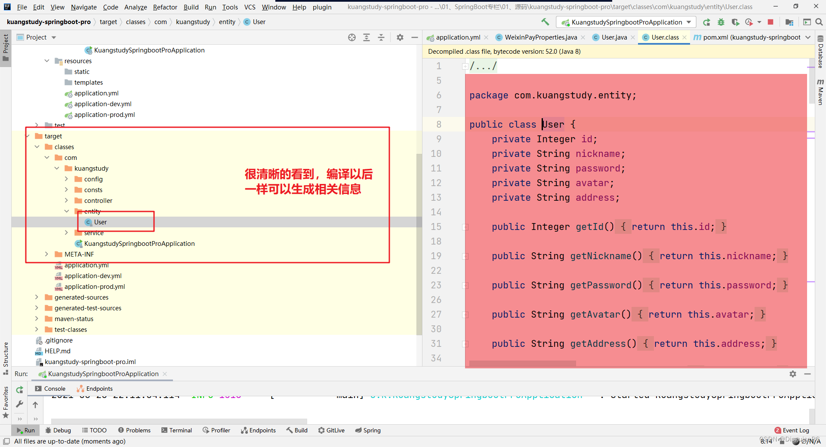
Task: Select the User class in target entity
Action: point(100,222)
